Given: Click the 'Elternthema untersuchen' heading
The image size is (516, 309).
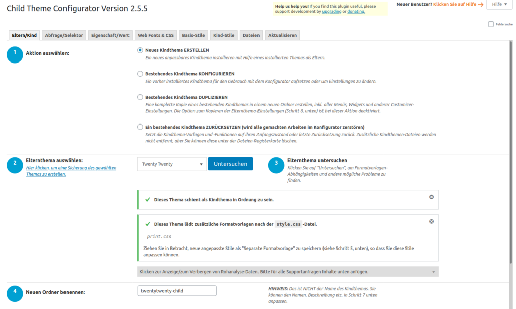Looking at the screenshot, I should 317,161.
